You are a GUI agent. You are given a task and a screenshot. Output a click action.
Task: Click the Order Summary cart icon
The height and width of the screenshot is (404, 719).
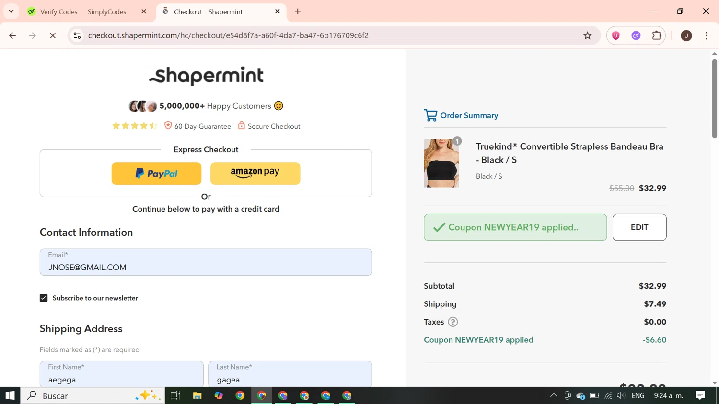tap(430, 115)
